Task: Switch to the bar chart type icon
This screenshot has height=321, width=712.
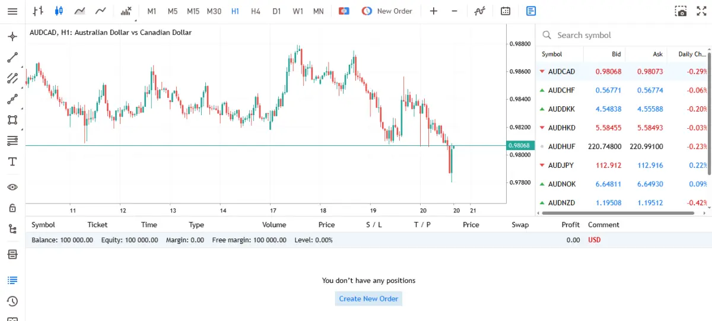Action: point(38,11)
